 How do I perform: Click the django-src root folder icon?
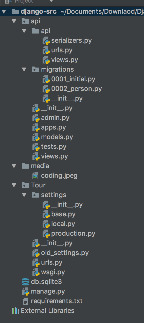coord(15,11)
